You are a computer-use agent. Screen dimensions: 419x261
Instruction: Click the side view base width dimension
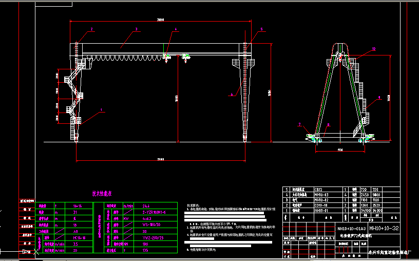(x=339, y=150)
